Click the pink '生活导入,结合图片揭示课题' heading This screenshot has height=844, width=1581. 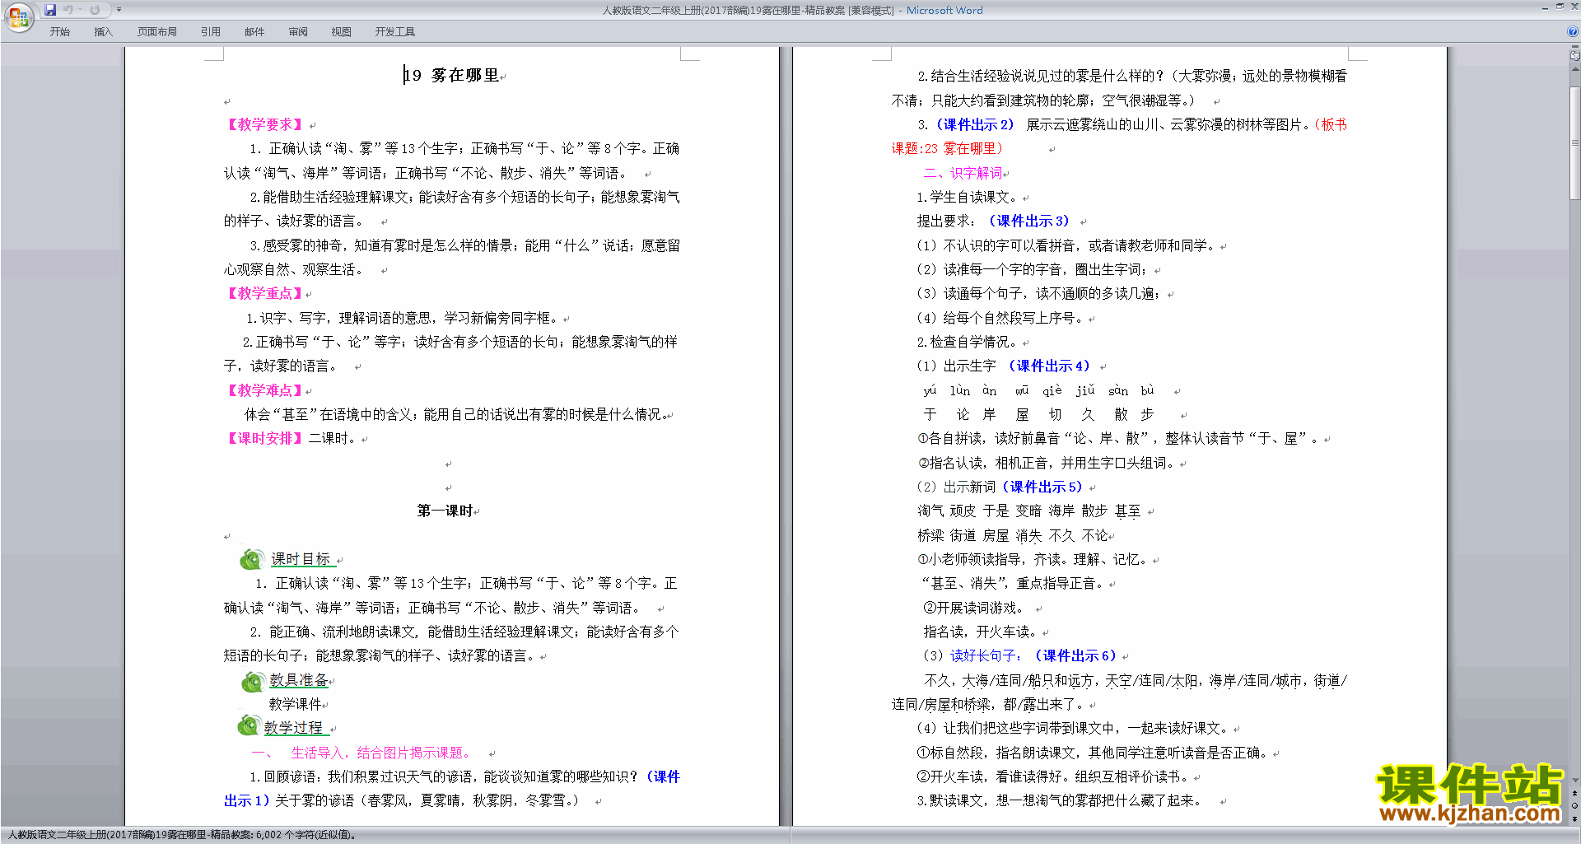(x=380, y=753)
